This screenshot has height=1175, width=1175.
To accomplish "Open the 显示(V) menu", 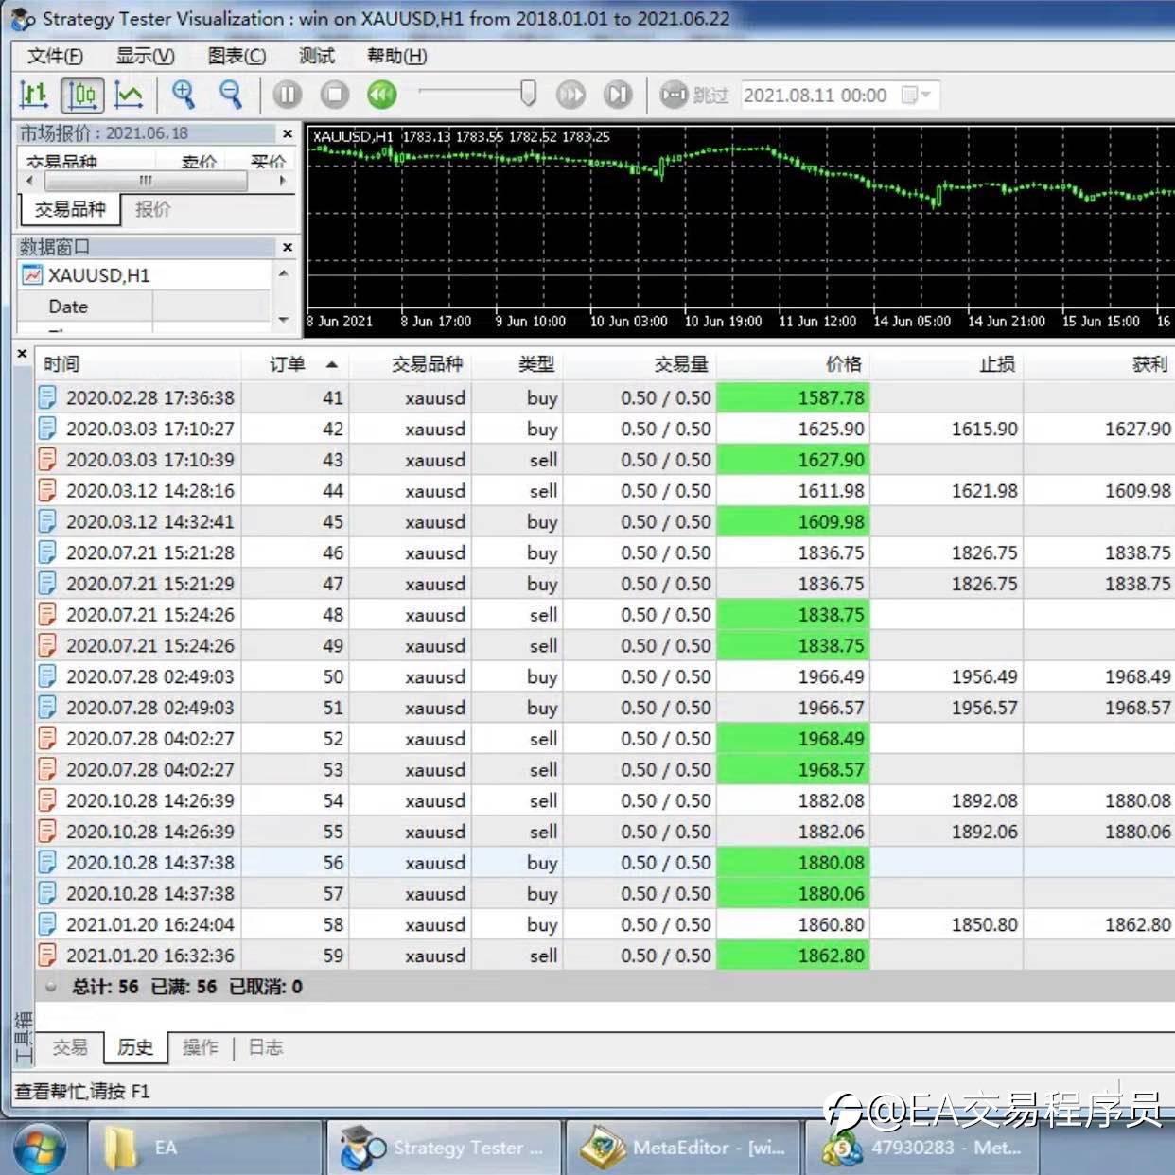I will pos(145,56).
